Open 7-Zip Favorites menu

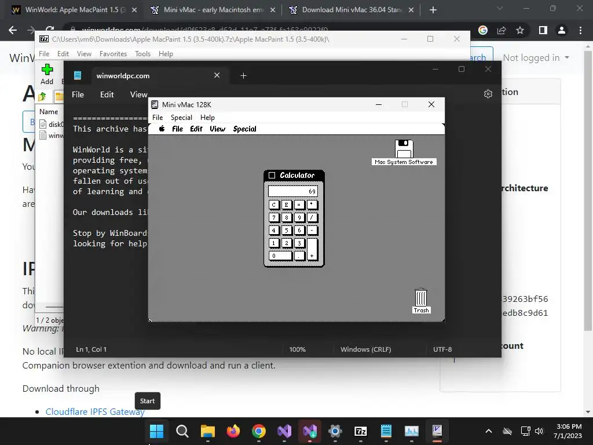coord(113,54)
